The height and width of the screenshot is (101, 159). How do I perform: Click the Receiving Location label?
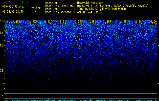[59, 6]
